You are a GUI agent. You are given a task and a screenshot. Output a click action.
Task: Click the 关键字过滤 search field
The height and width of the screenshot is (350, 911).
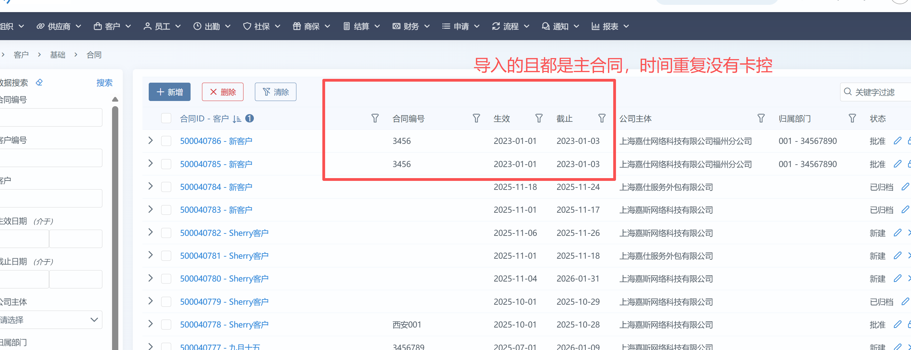(877, 92)
